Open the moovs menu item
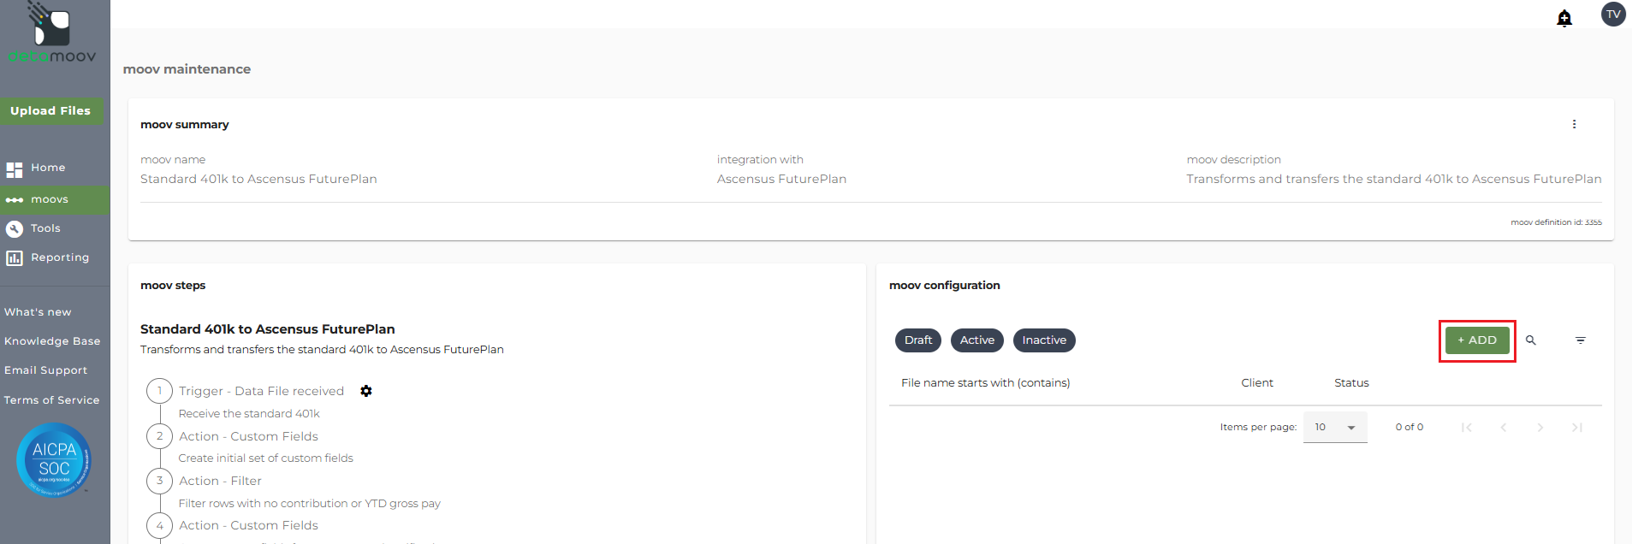 tap(55, 200)
